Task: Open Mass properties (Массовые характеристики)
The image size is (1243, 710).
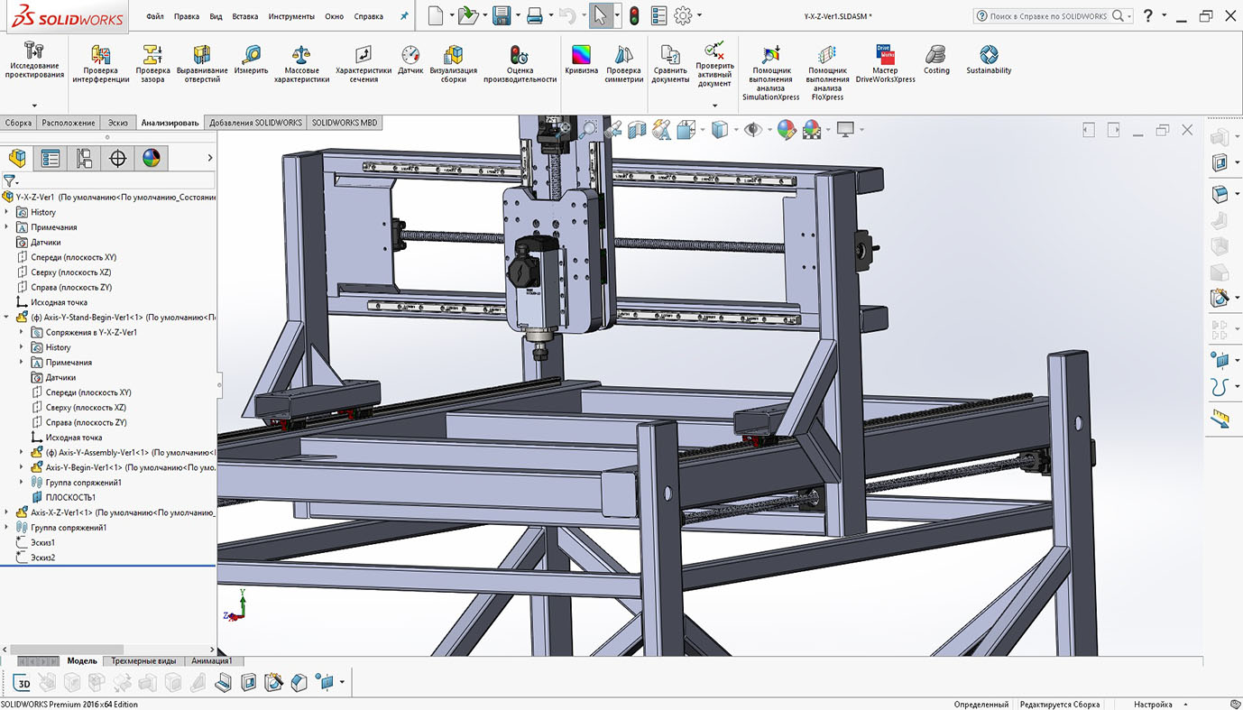Action: (x=301, y=63)
